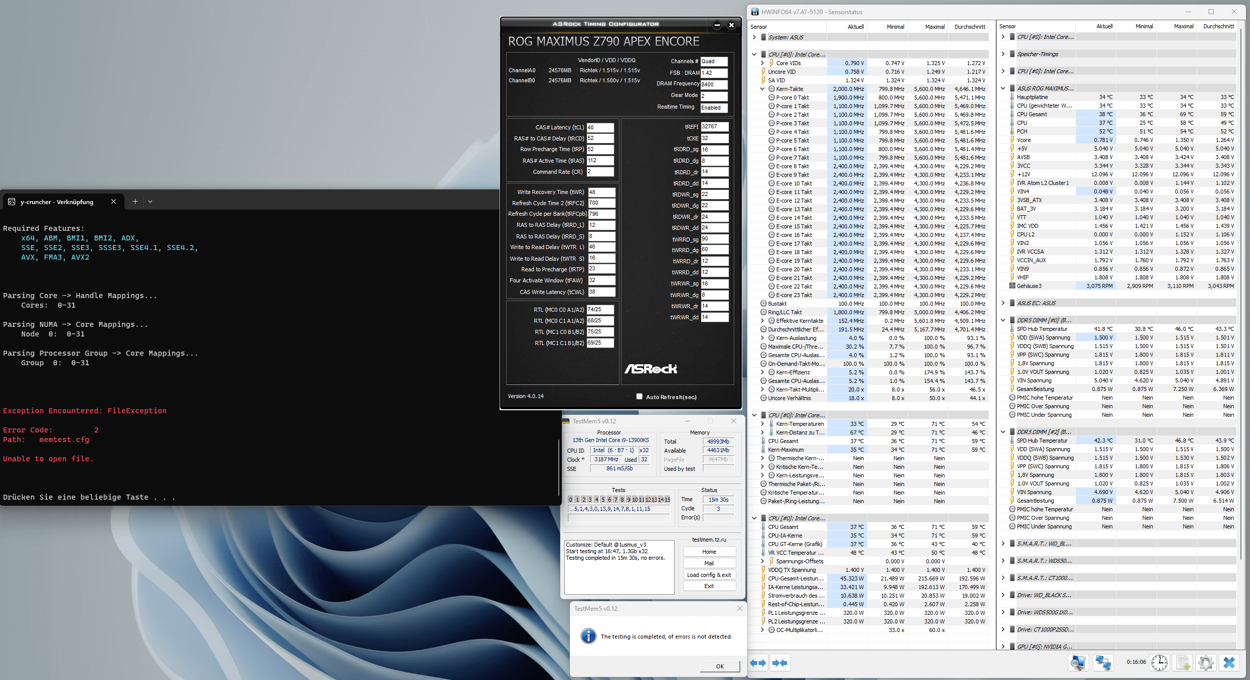Click the TestMem5 test progress bar
1250x680 pixels.
(619, 518)
